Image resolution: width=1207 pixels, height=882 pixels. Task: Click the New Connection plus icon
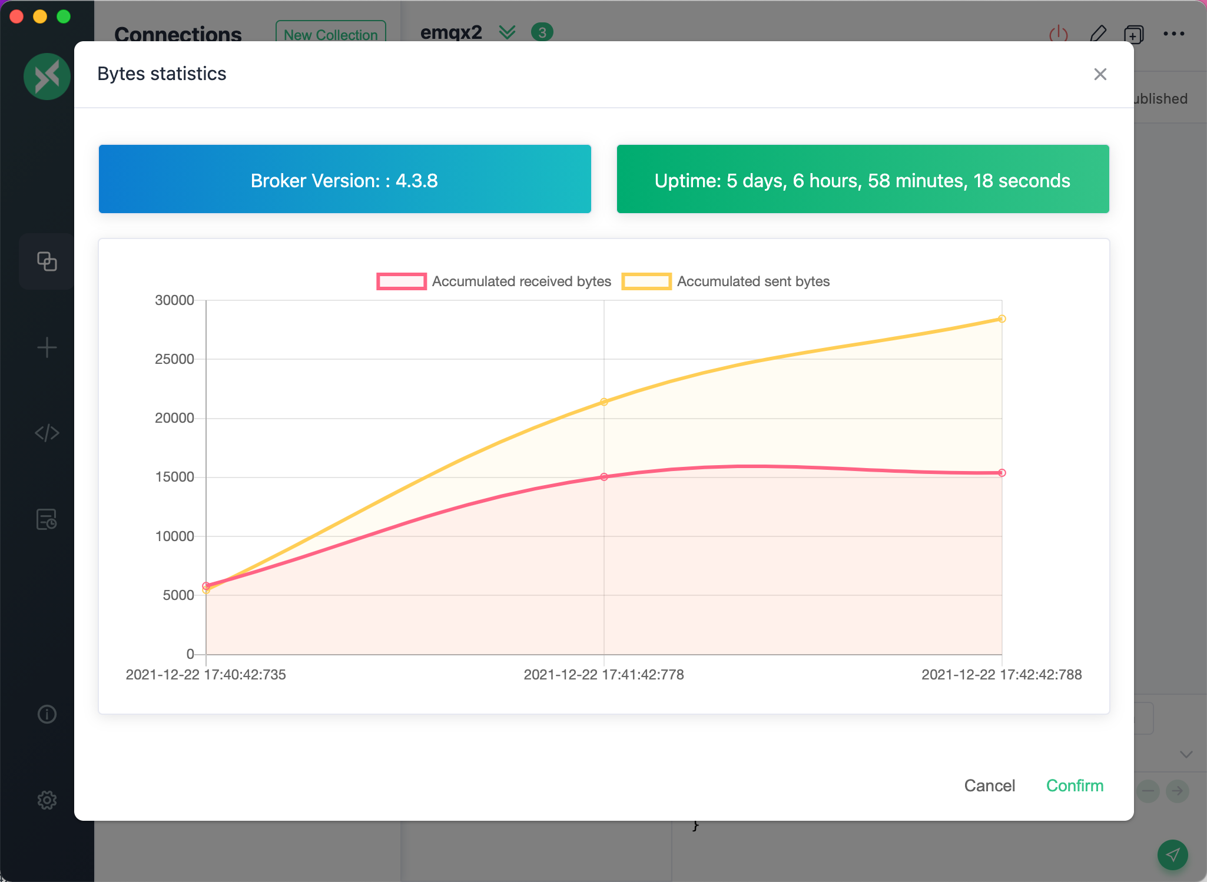tap(47, 347)
